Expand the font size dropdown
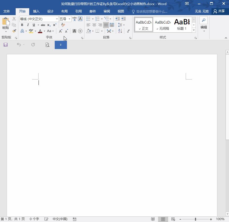 point(69,19)
